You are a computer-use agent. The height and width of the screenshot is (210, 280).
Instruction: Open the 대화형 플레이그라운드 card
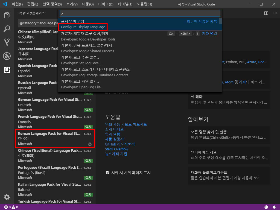(229, 176)
